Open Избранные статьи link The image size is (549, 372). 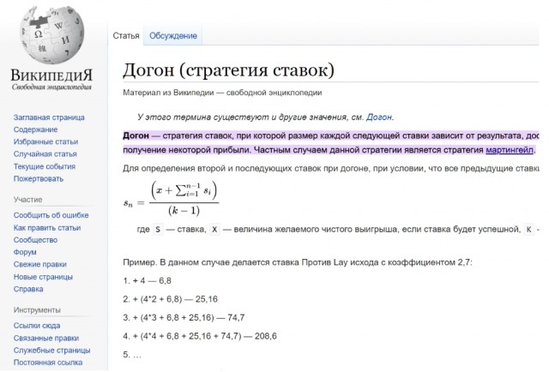(x=45, y=141)
